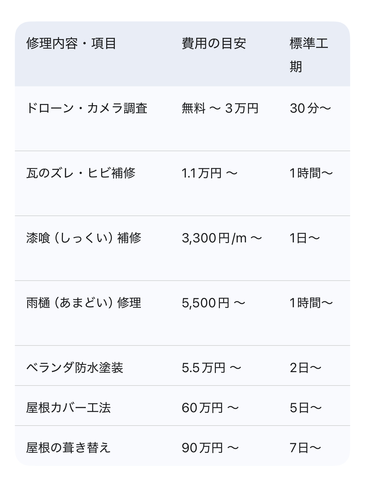Click the 5.5万円 〜 cost cell

[x=211, y=368]
